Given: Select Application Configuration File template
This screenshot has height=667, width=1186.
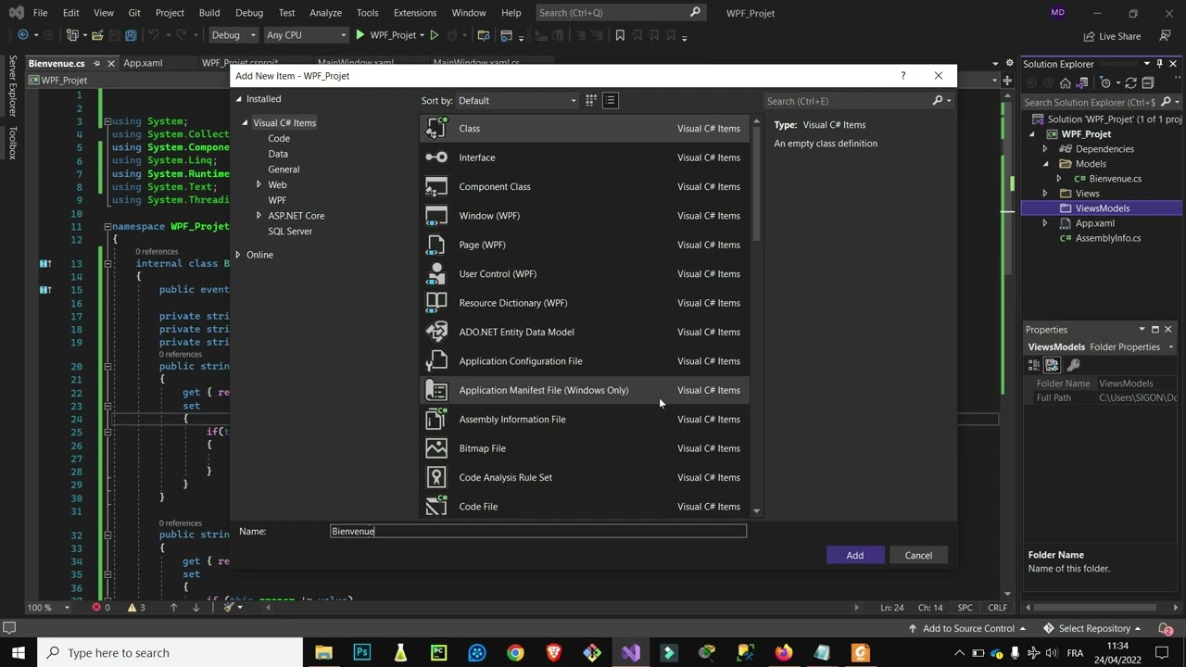Looking at the screenshot, I should 585,361.
